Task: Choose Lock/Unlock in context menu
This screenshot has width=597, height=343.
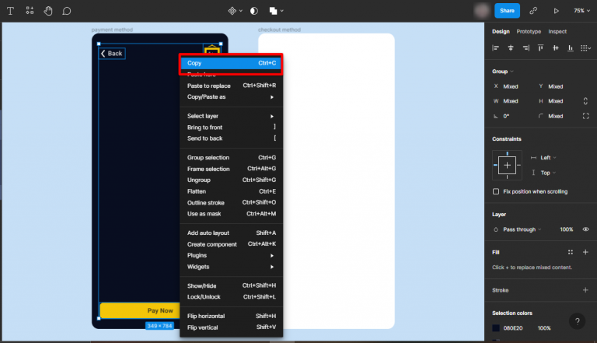Action: coord(231,297)
